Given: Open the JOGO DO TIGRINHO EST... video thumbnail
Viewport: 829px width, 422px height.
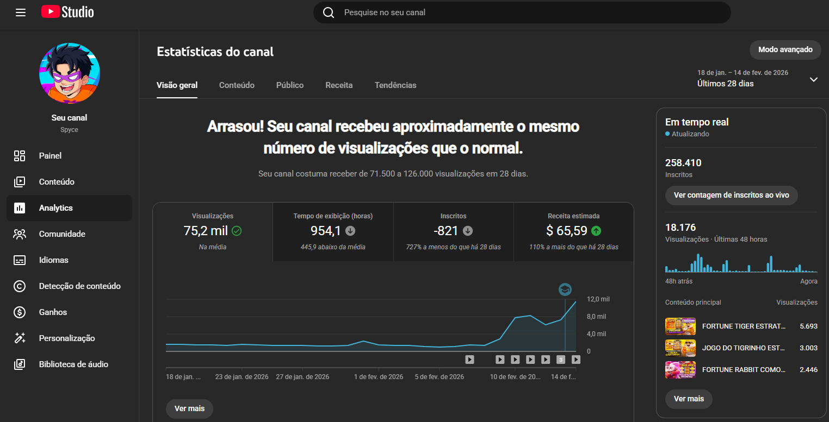Looking at the screenshot, I should point(680,348).
